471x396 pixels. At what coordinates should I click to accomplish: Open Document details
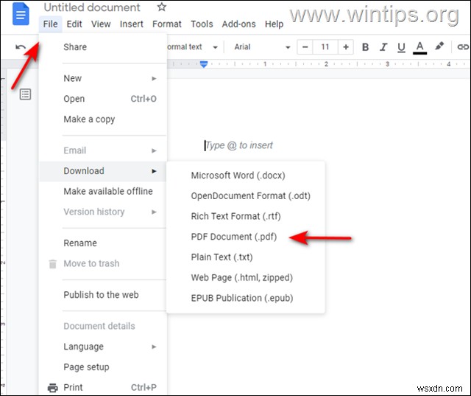coord(103,326)
